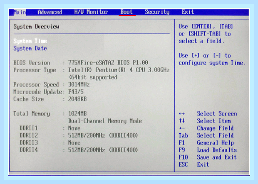Open the Exit tab

pos(188,12)
